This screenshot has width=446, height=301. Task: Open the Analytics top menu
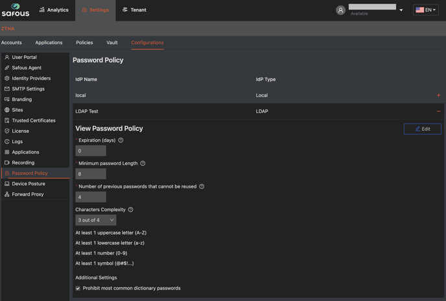tap(53, 10)
